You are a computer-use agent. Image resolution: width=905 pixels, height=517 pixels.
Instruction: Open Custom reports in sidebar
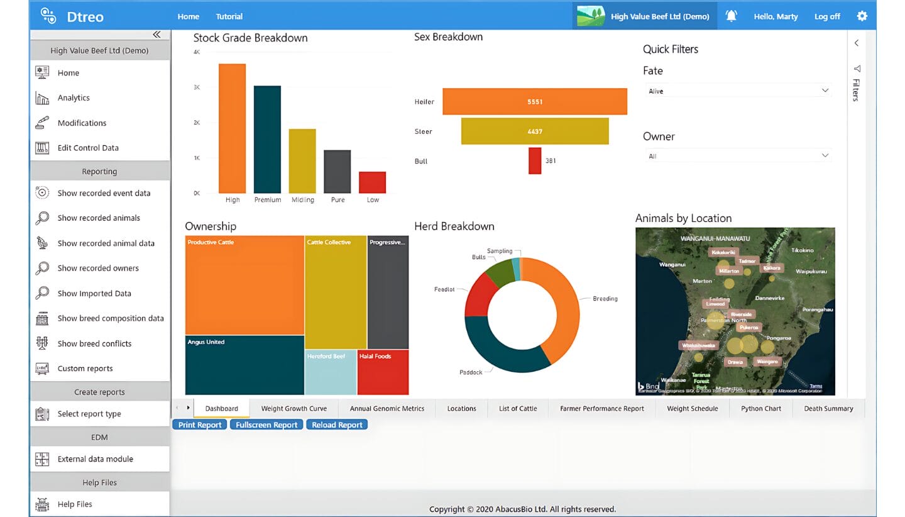pos(100,369)
